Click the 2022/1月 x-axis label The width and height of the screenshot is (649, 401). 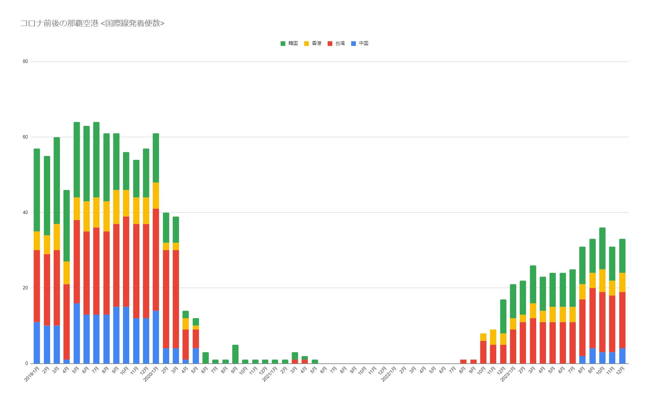point(389,374)
